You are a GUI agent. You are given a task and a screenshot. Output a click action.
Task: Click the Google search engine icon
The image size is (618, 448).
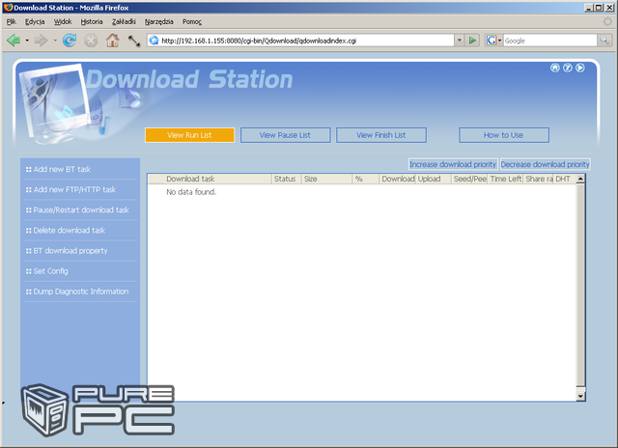pyautogui.click(x=492, y=41)
